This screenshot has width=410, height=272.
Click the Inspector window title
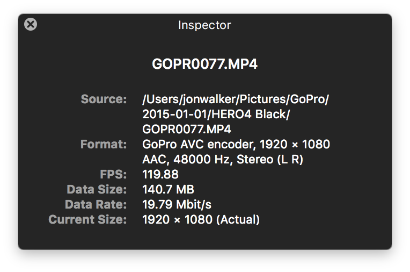click(204, 25)
